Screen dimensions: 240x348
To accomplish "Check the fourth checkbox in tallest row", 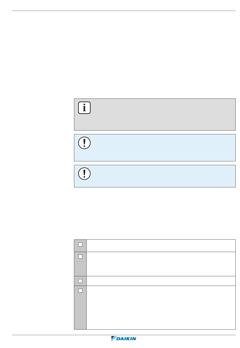I will pos(80,291).
